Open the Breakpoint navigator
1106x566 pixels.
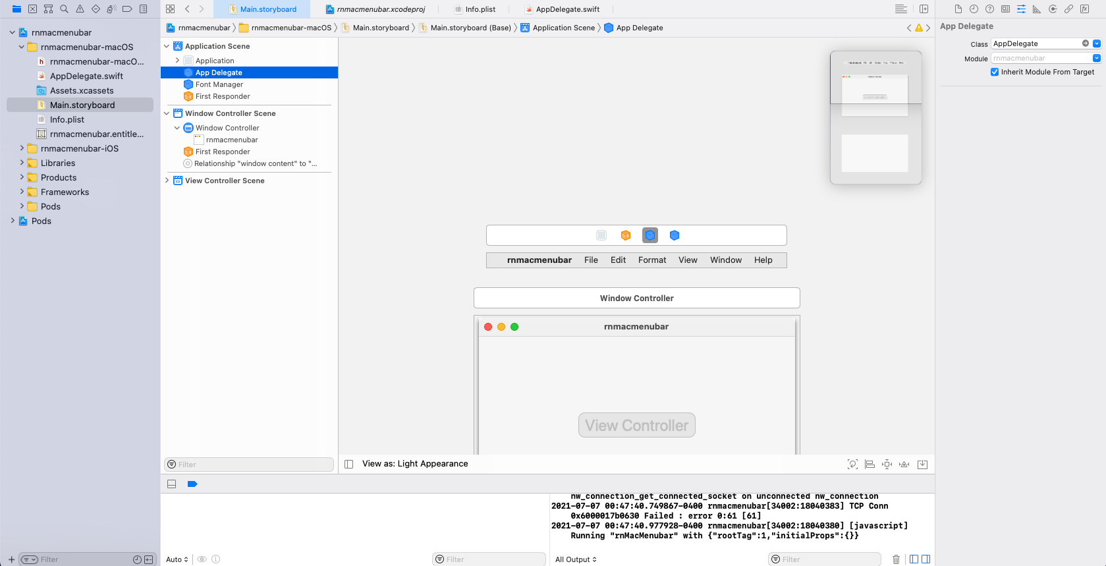[x=127, y=9]
